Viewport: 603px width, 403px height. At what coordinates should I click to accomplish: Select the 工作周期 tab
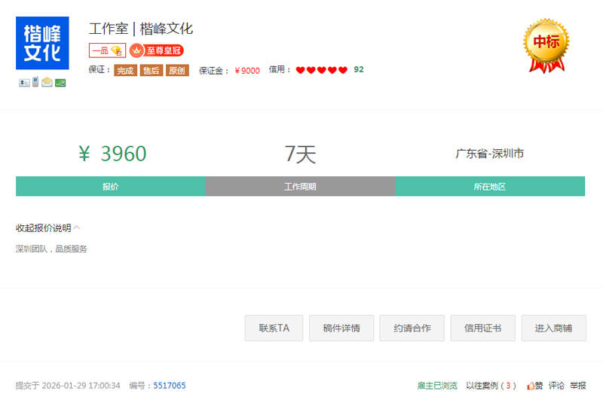(x=300, y=187)
